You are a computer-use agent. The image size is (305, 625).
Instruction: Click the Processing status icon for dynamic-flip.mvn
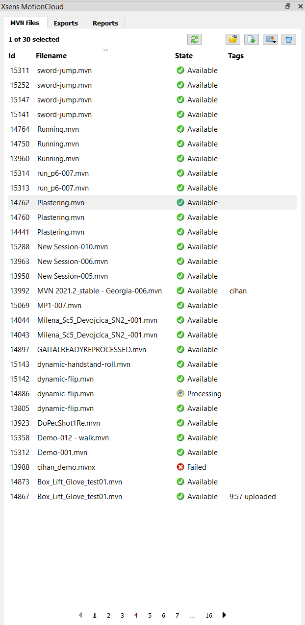[179, 393]
